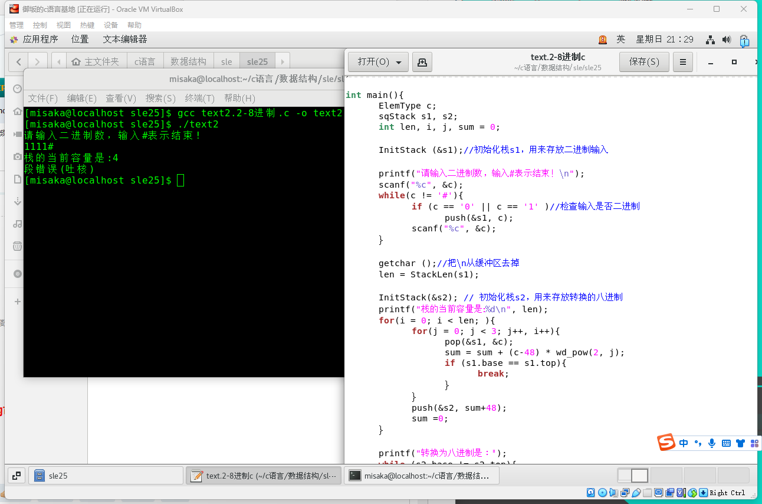Click the battery warning icon in top panel
Viewport: 762px width, 504px height.
pyautogui.click(x=744, y=40)
